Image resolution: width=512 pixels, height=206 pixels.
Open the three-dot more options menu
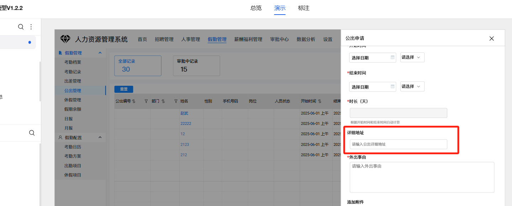point(31,27)
